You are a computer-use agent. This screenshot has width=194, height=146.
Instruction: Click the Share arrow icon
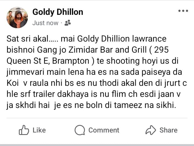click(151, 130)
